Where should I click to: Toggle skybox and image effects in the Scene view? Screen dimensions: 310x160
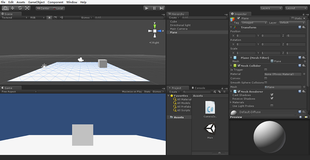(55, 18)
